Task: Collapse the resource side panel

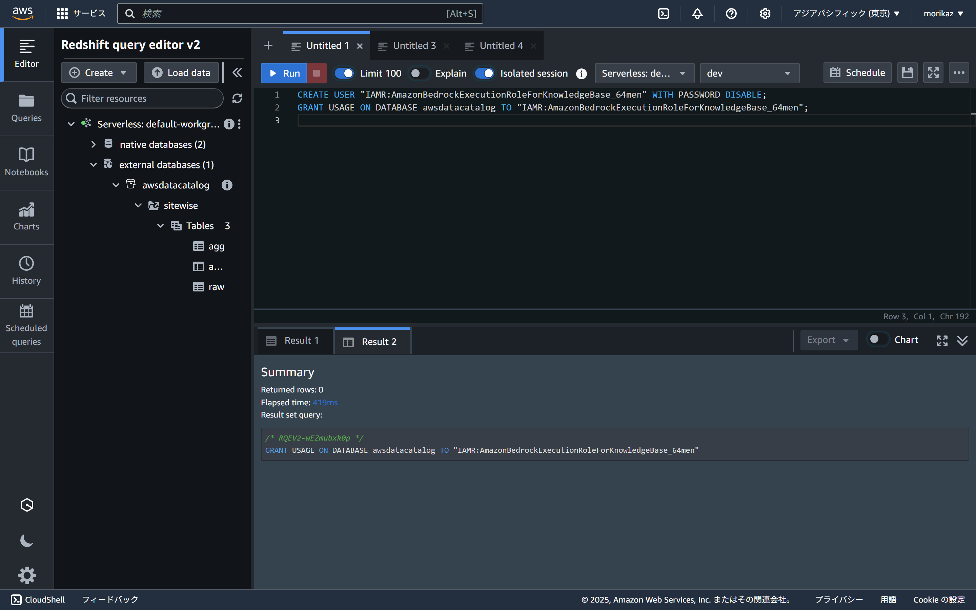Action: (x=237, y=73)
